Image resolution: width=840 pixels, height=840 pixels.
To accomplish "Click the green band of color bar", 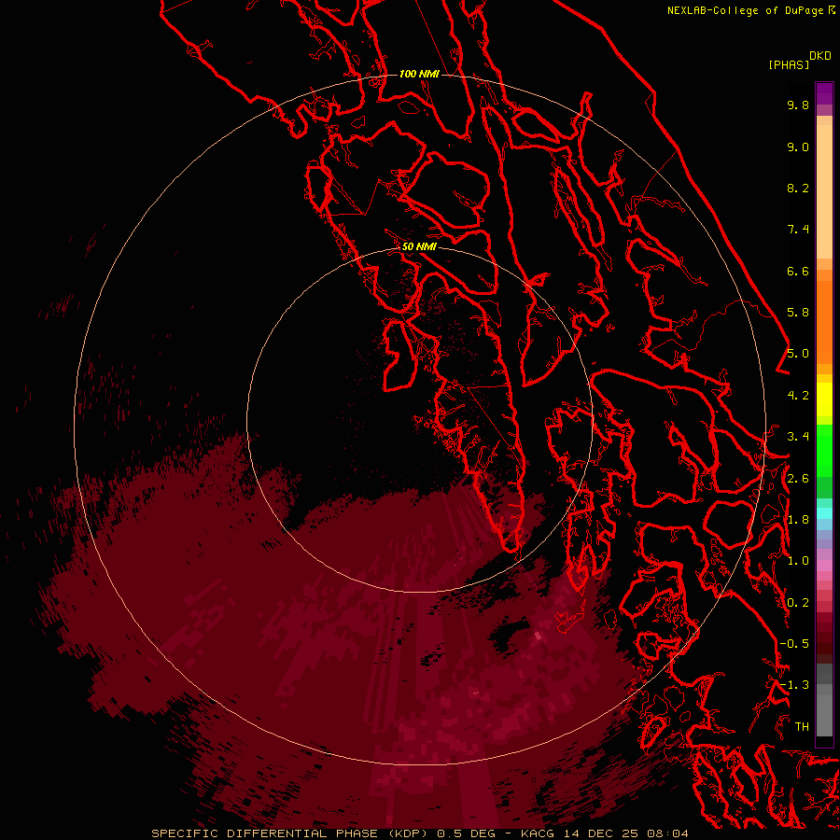I will click(824, 450).
